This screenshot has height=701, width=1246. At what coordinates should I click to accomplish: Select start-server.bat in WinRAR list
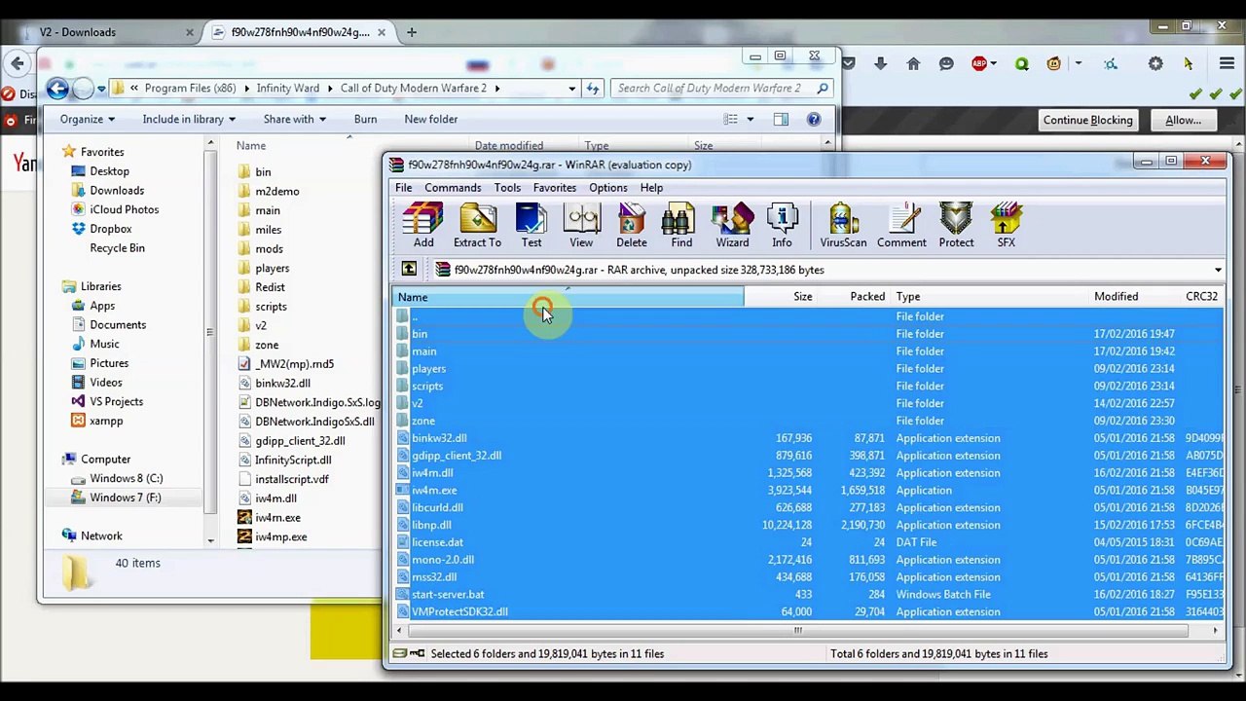448,595
